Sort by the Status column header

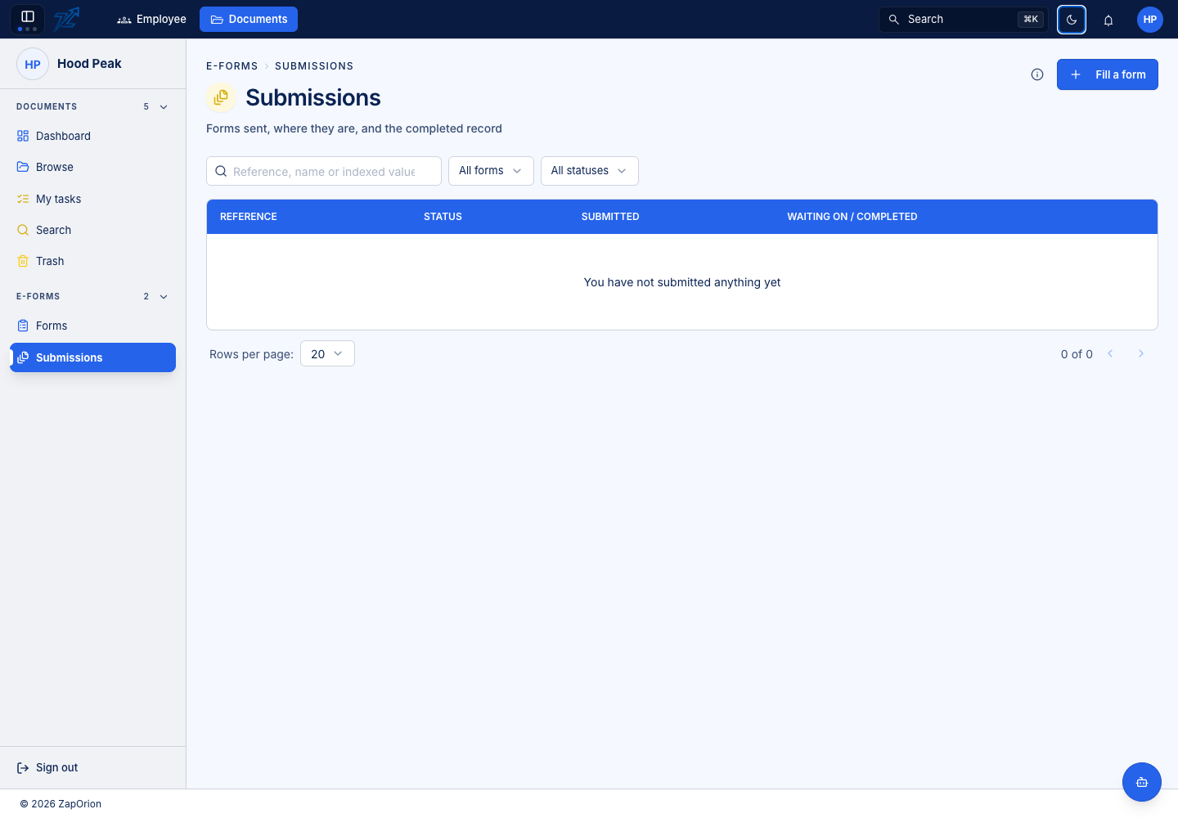(x=443, y=217)
